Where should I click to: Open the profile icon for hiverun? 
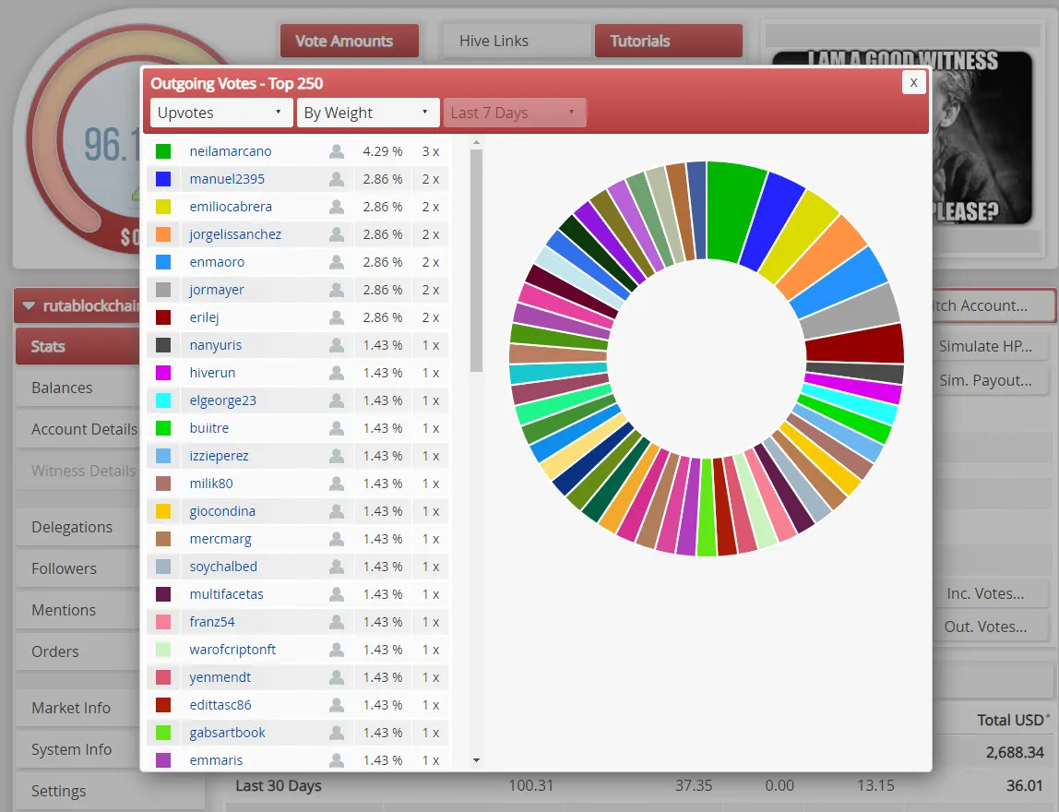point(337,373)
